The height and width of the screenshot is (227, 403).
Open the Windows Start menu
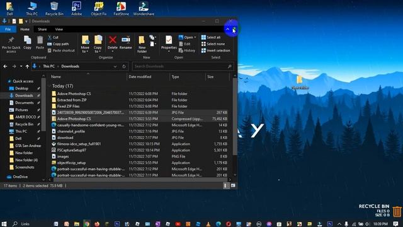coord(4,224)
